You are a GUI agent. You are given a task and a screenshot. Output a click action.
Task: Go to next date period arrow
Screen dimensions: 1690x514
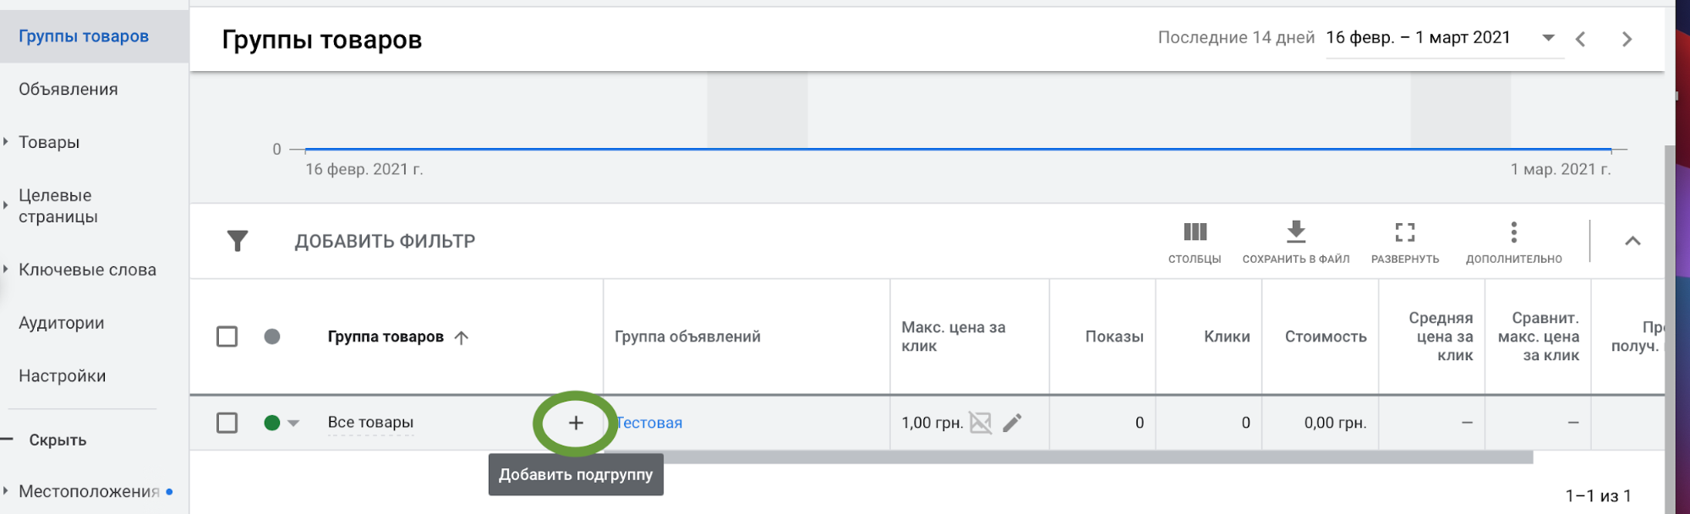(1627, 39)
